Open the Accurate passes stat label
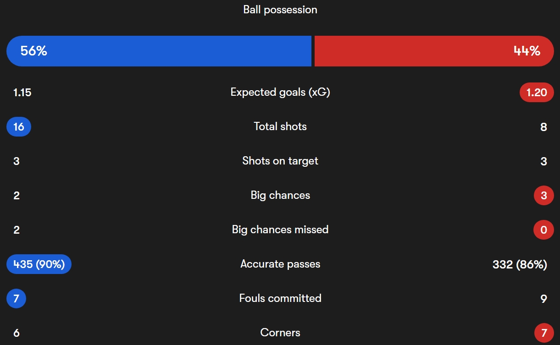 point(280,264)
